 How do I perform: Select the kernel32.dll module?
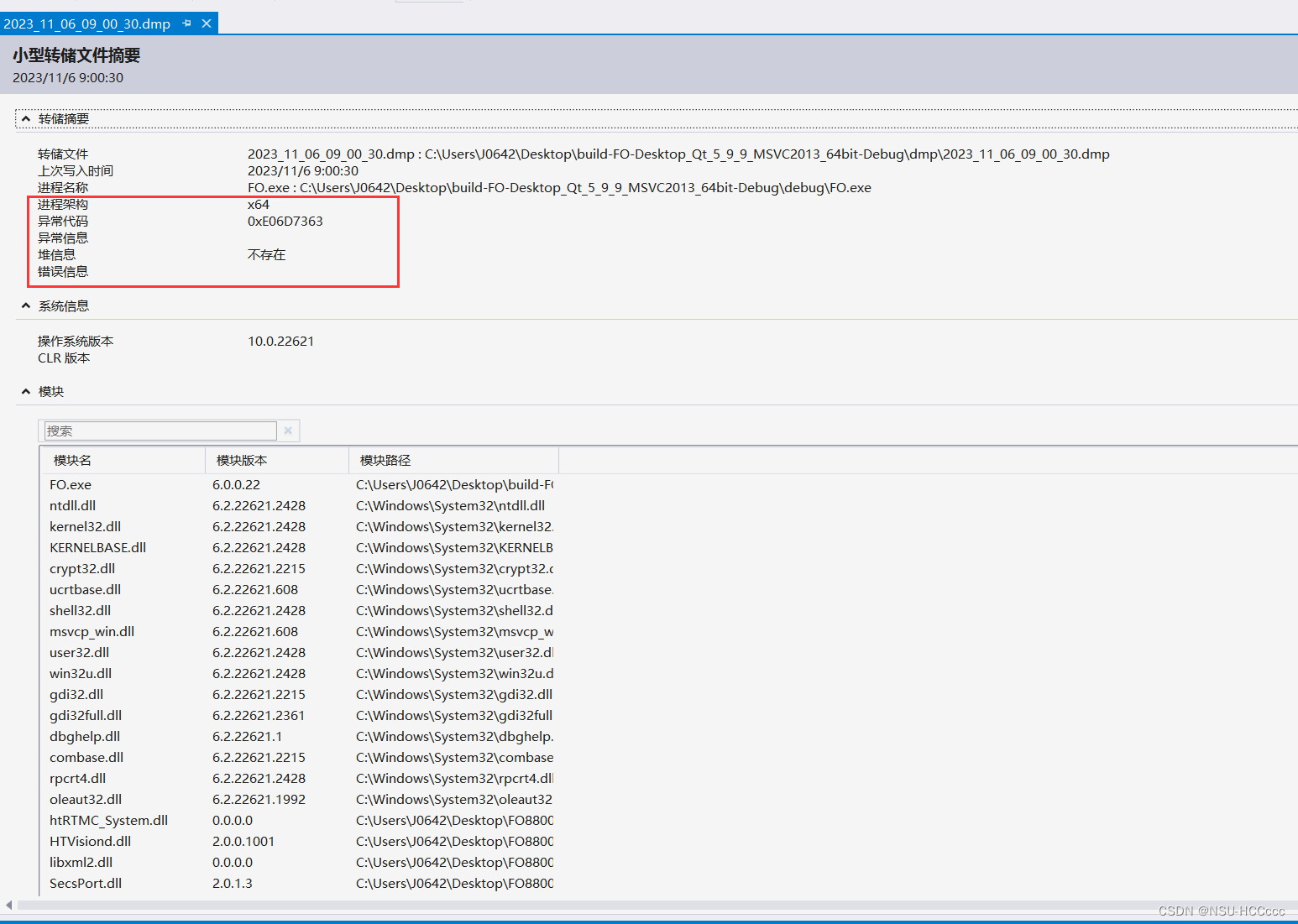click(x=85, y=526)
